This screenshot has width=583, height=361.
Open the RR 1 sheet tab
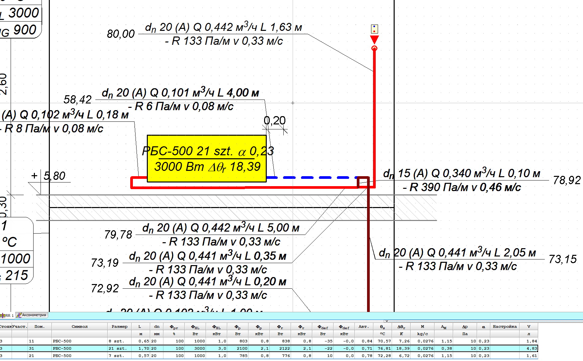7,316
